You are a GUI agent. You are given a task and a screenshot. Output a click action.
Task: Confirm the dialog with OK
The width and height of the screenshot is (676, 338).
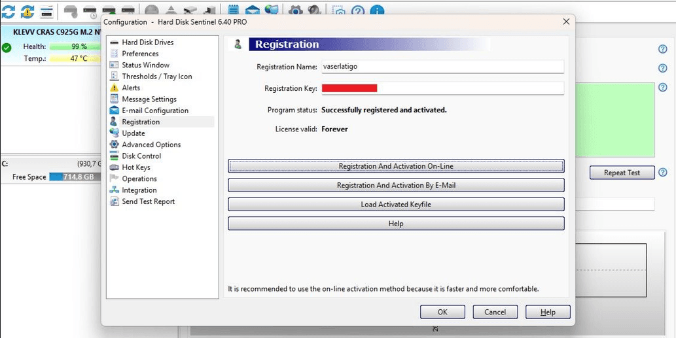[442, 312]
